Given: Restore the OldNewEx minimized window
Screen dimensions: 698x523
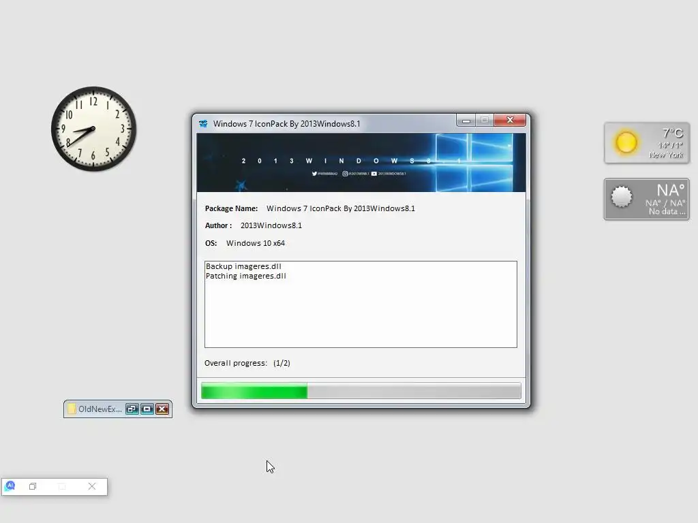Looking at the screenshot, I should point(132,409).
